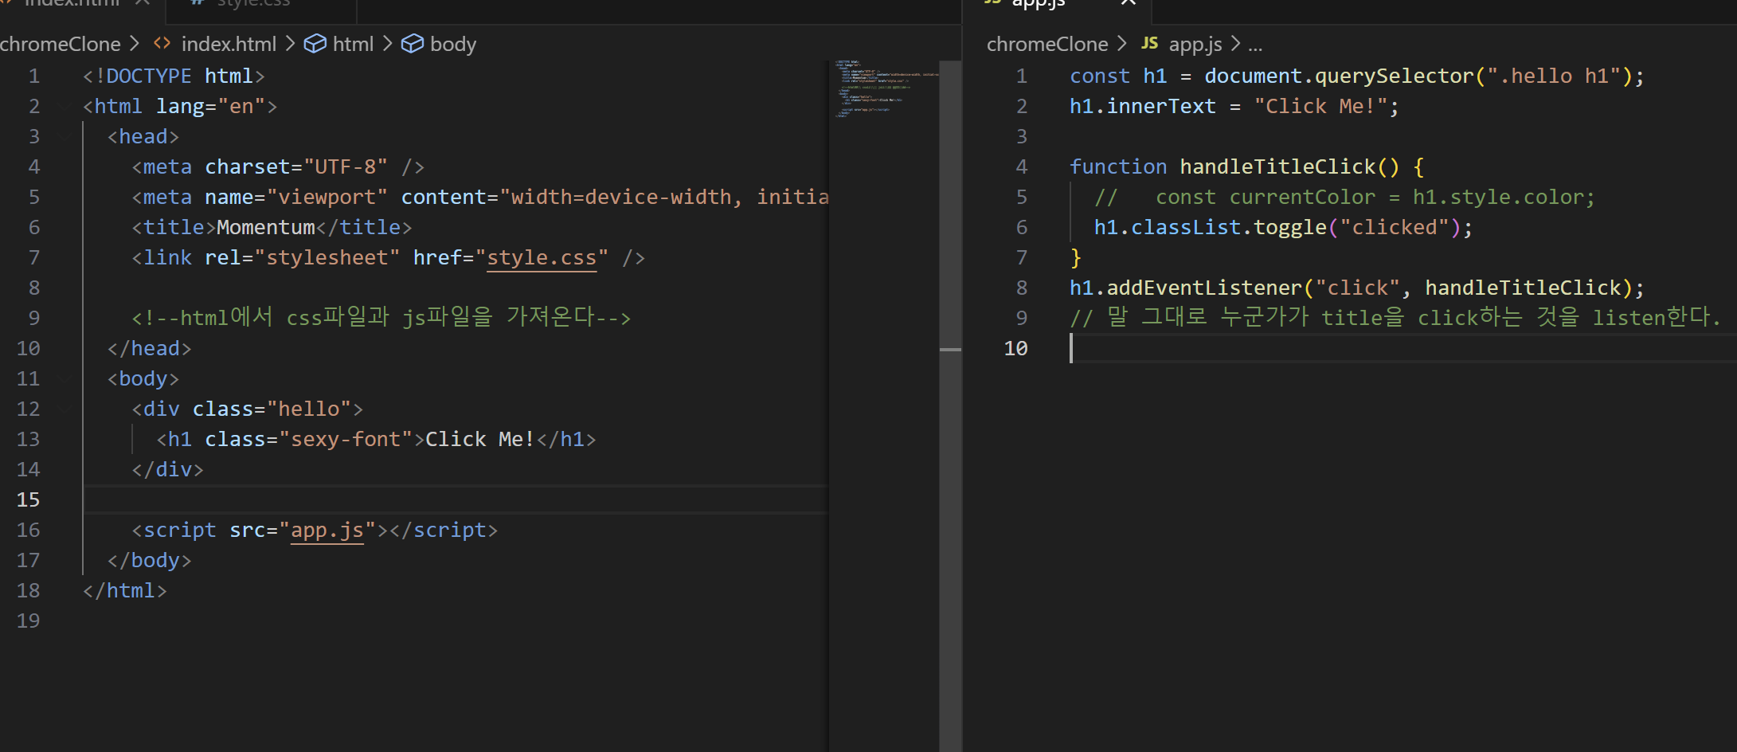The image size is (1737, 752).
Task: Click the closing </body> tag
Action: (x=150, y=560)
